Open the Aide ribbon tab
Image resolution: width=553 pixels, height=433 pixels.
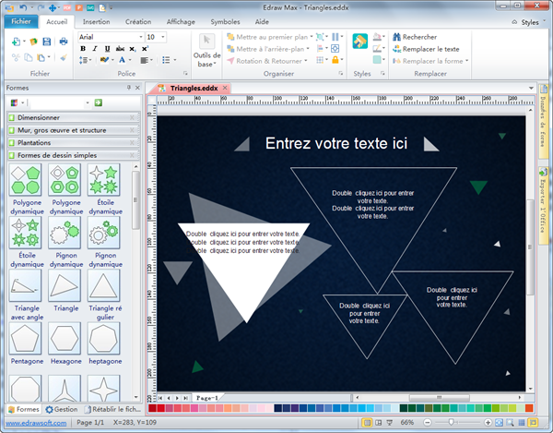pyautogui.click(x=262, y=21)
